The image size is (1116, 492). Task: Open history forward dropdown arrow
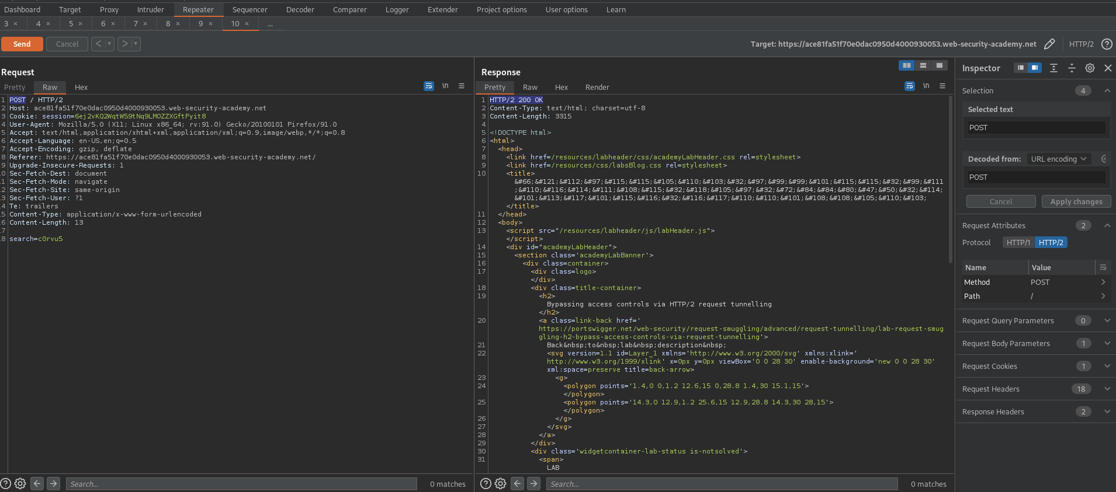[136, 44]
